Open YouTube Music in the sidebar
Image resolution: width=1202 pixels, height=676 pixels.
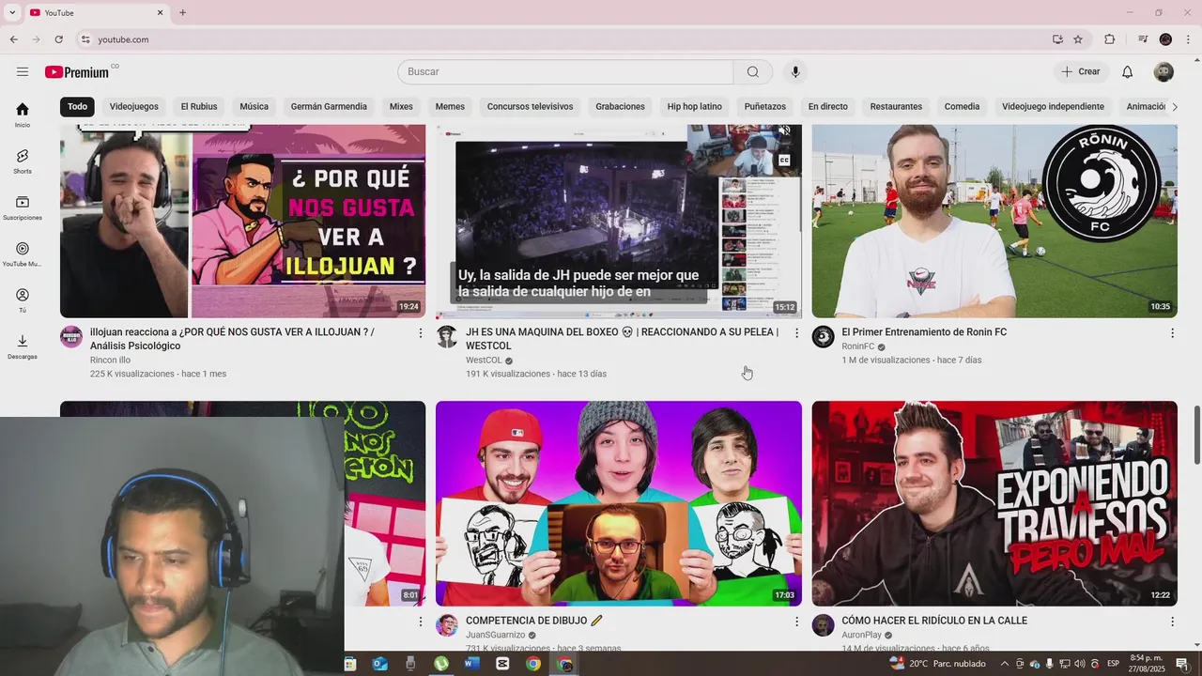[x=23, y=253]
